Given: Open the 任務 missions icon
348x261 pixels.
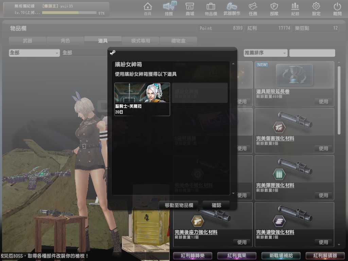Looking at the screenshot, I should [253, 9].
